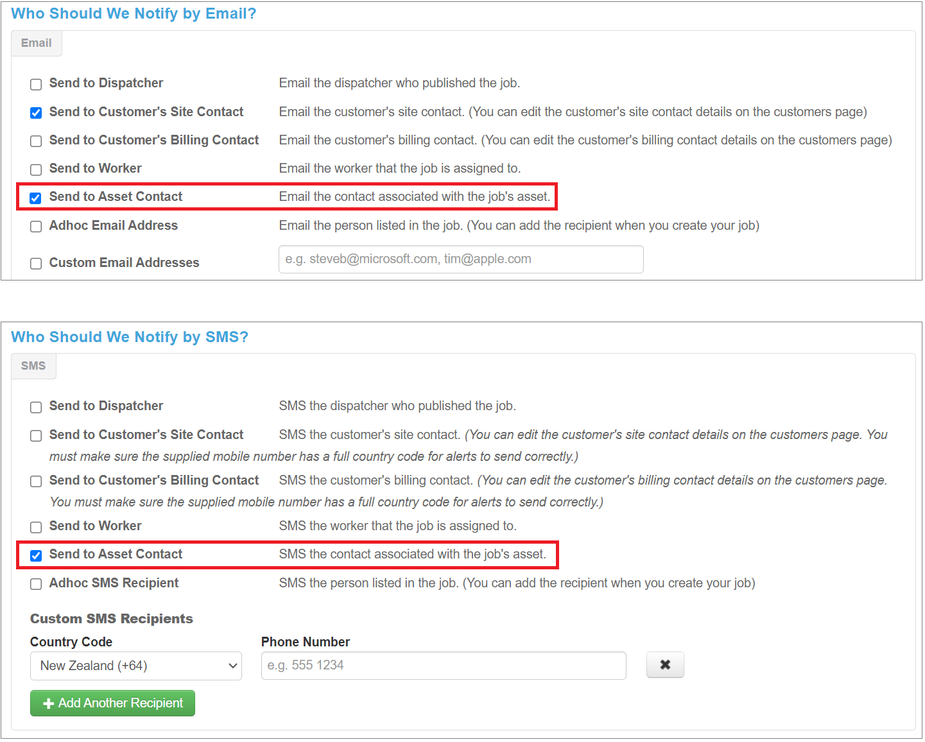Switch to the Email tab
This screenshot has width=925, height=742.
(x=36, y=43)
